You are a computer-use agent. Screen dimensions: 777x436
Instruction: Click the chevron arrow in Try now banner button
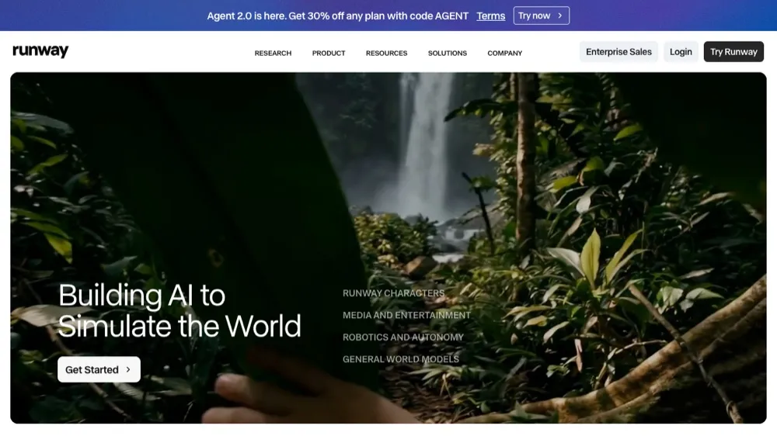560,16
